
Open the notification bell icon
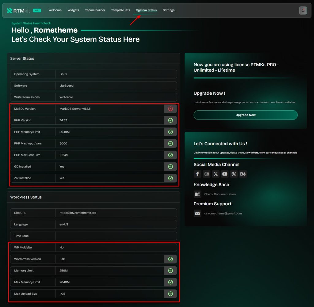click(303, 10)
